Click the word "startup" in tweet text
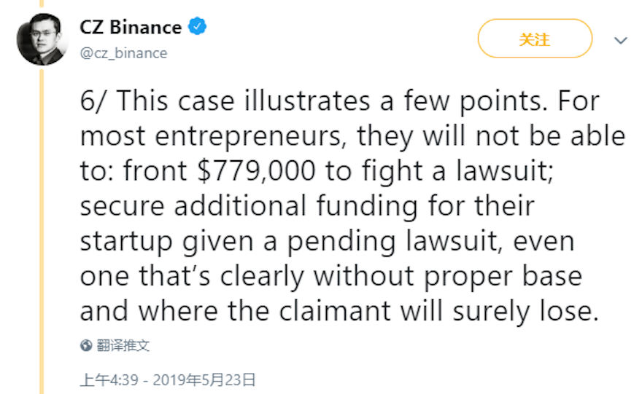The height and width of the screenshot is (394, 642). click(x=124, y=241)
